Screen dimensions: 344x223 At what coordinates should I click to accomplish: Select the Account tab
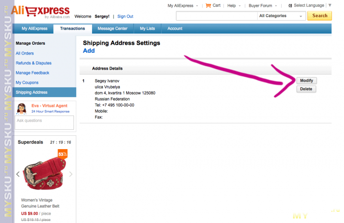click(175, 29)
